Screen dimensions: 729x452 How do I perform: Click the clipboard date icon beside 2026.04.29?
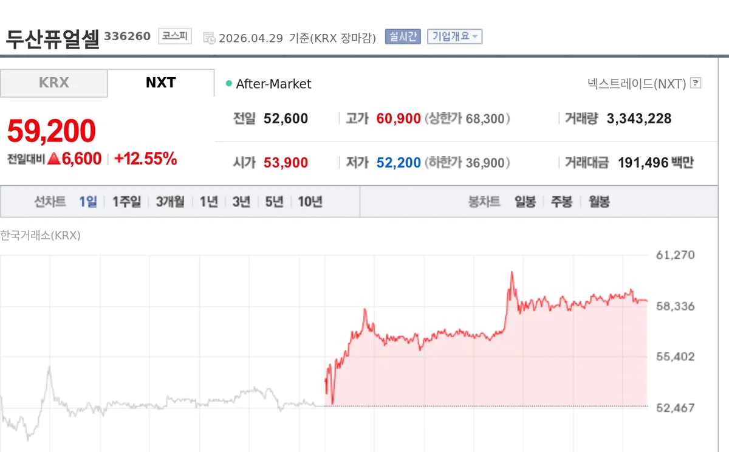210,37
